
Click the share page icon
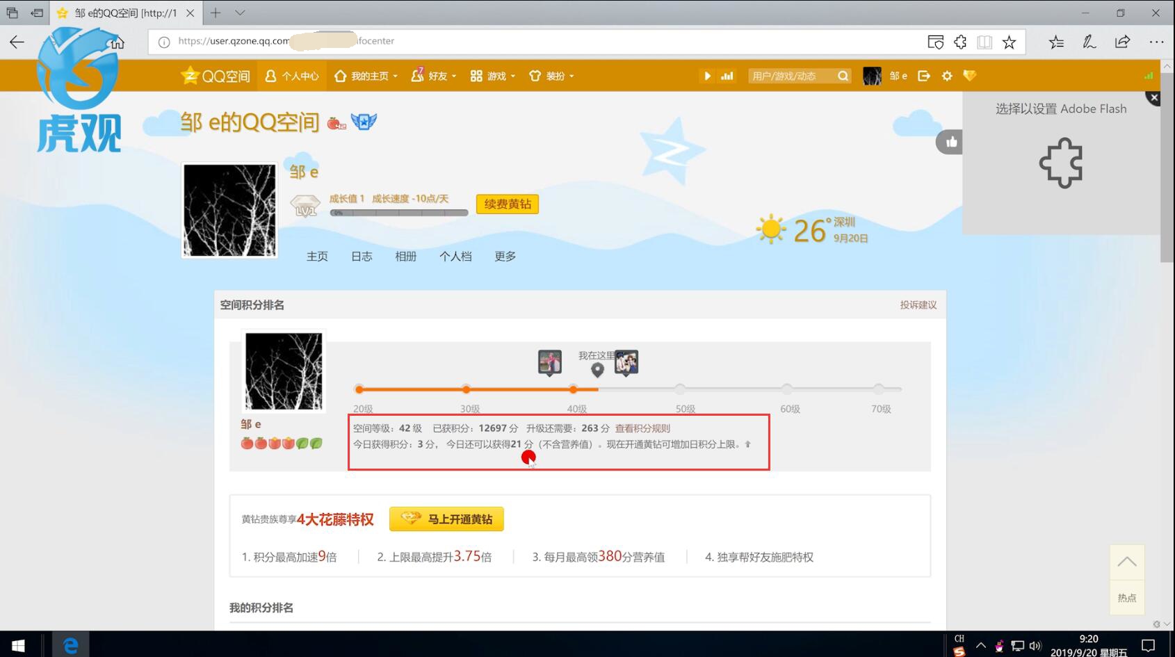coord(1123,42)
